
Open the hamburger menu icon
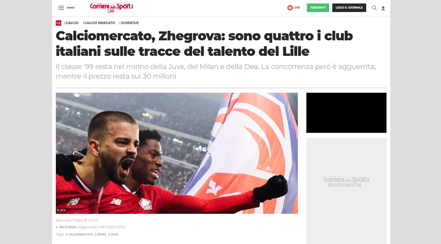(x=61, y=8)
